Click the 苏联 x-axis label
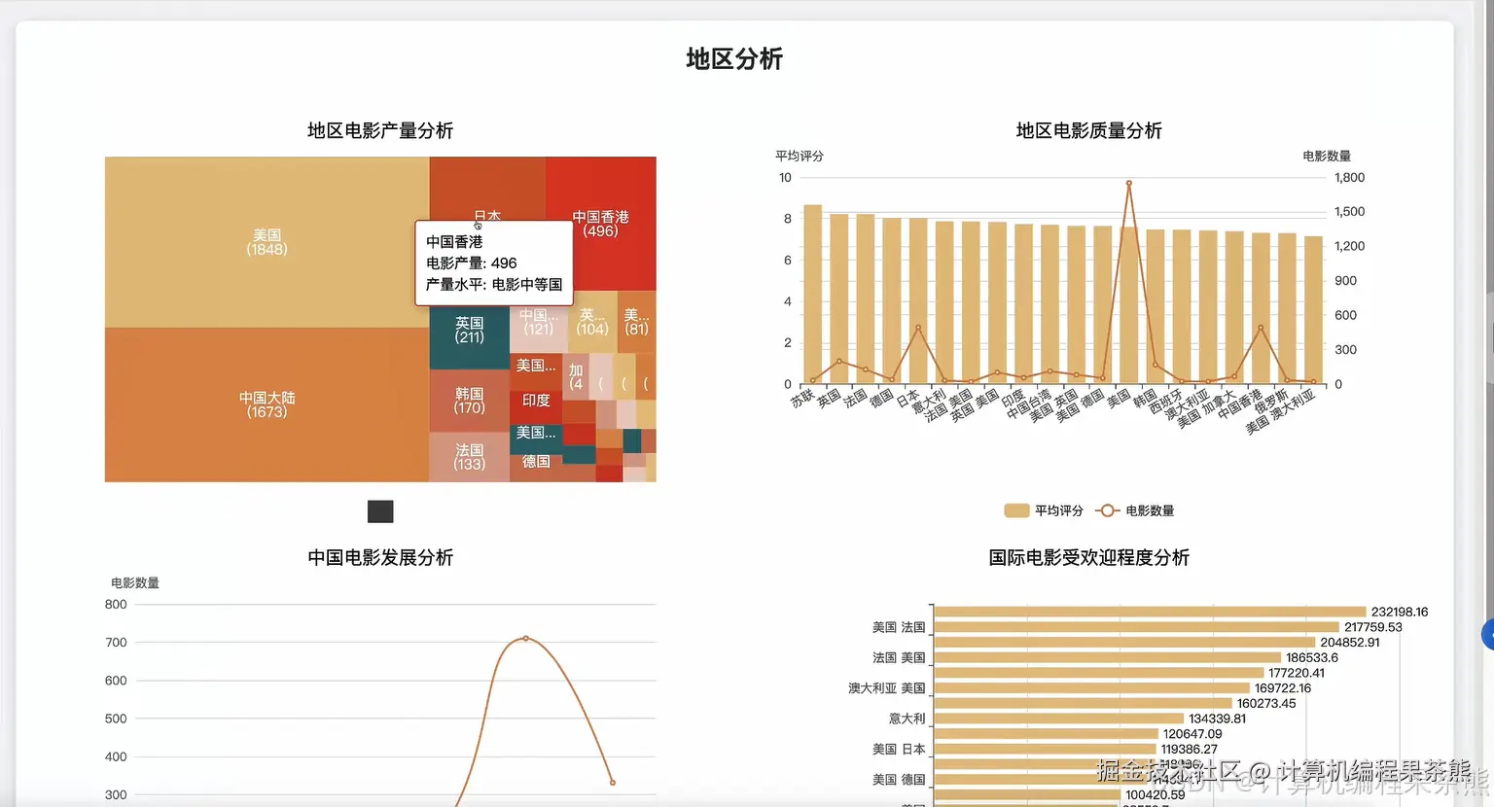 tap(803, 398)
